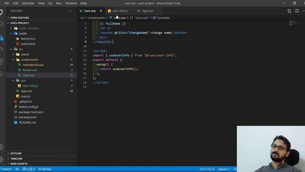The height and width of the screenshot is (172, 305).
Task: Collapse the public folder
Action: point(23,33)
